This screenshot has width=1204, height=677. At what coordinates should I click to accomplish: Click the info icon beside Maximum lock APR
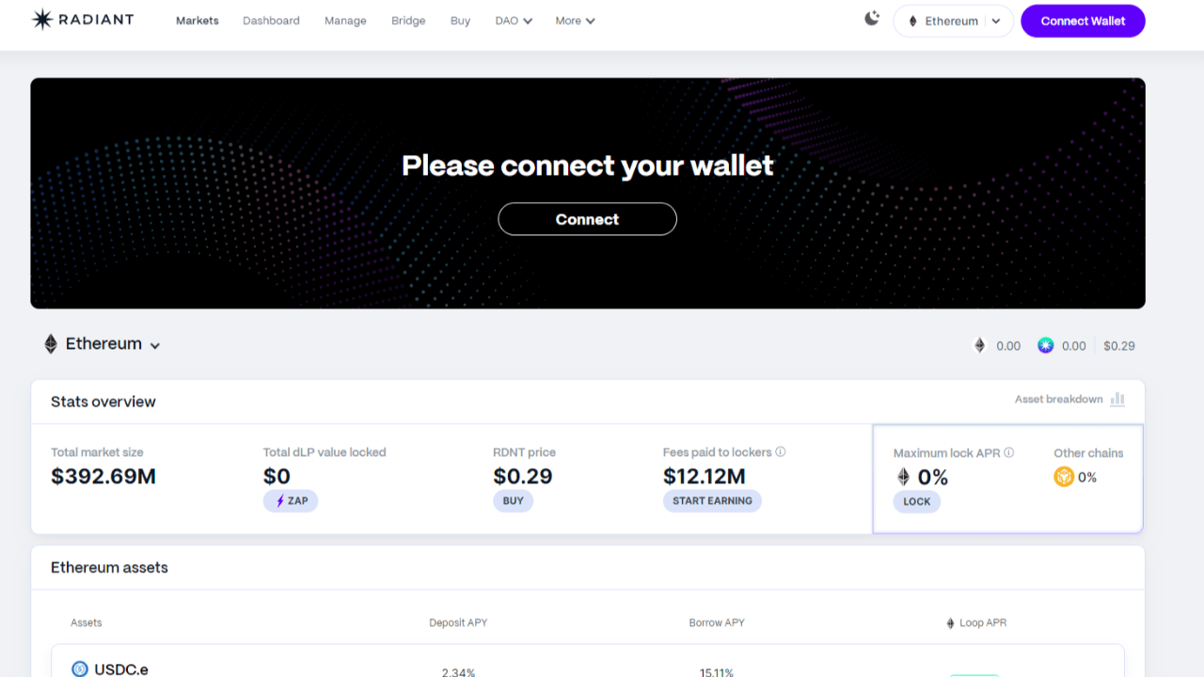coord(1007,452)
